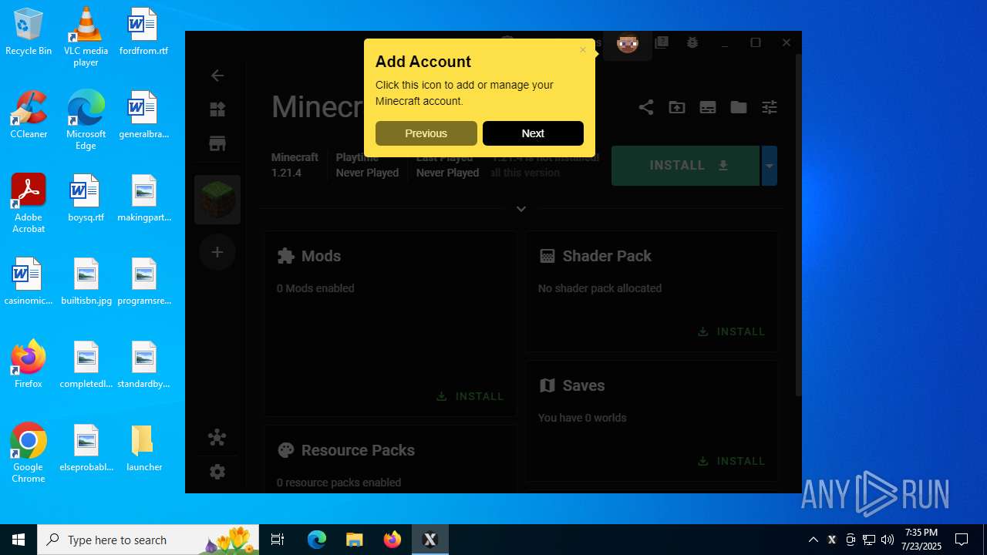Install saves via Saves card INSTALL
This screenshot has height=555, width=987.
point(731,461)
